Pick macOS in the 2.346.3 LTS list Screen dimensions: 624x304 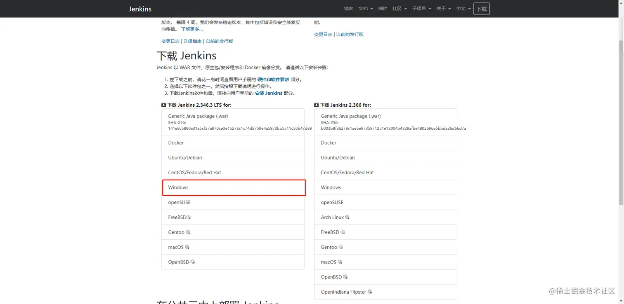pyautogui.click(x=233, y=247)
